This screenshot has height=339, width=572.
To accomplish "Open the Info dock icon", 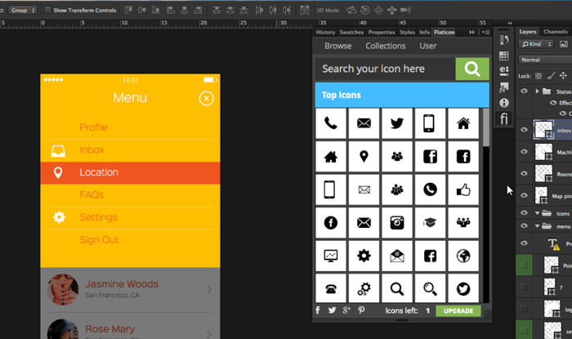I will point(504,103).
